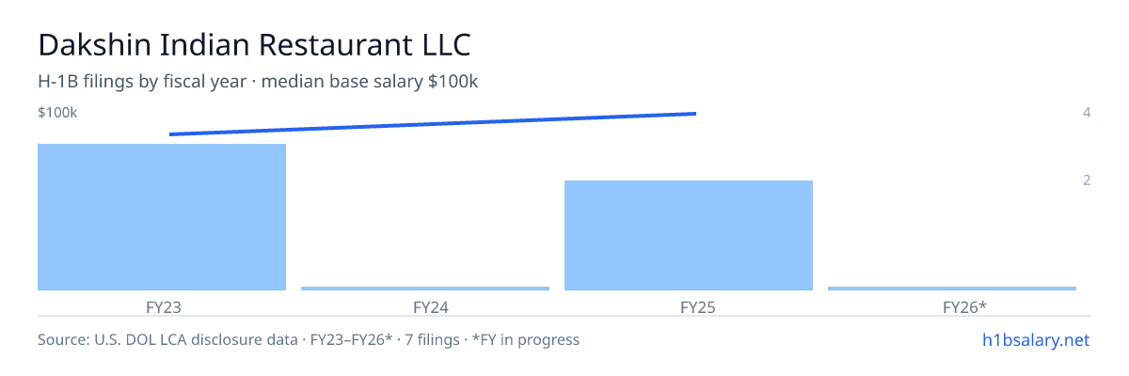Click the right axis value 2
The width and height of the screenshot is (1129, 376).
tap(1087, 180)
